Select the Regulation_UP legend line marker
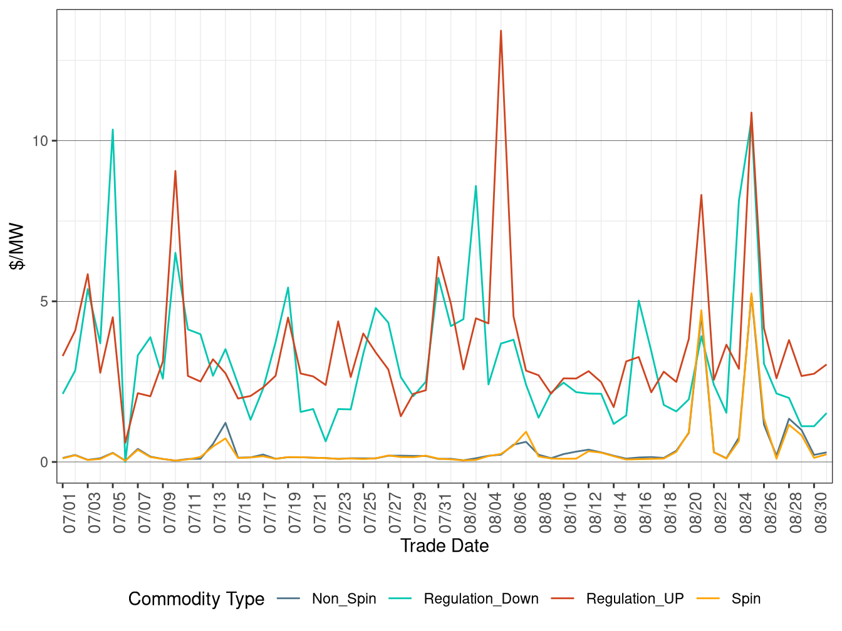 pyautogui.click(x=563, y=598)
